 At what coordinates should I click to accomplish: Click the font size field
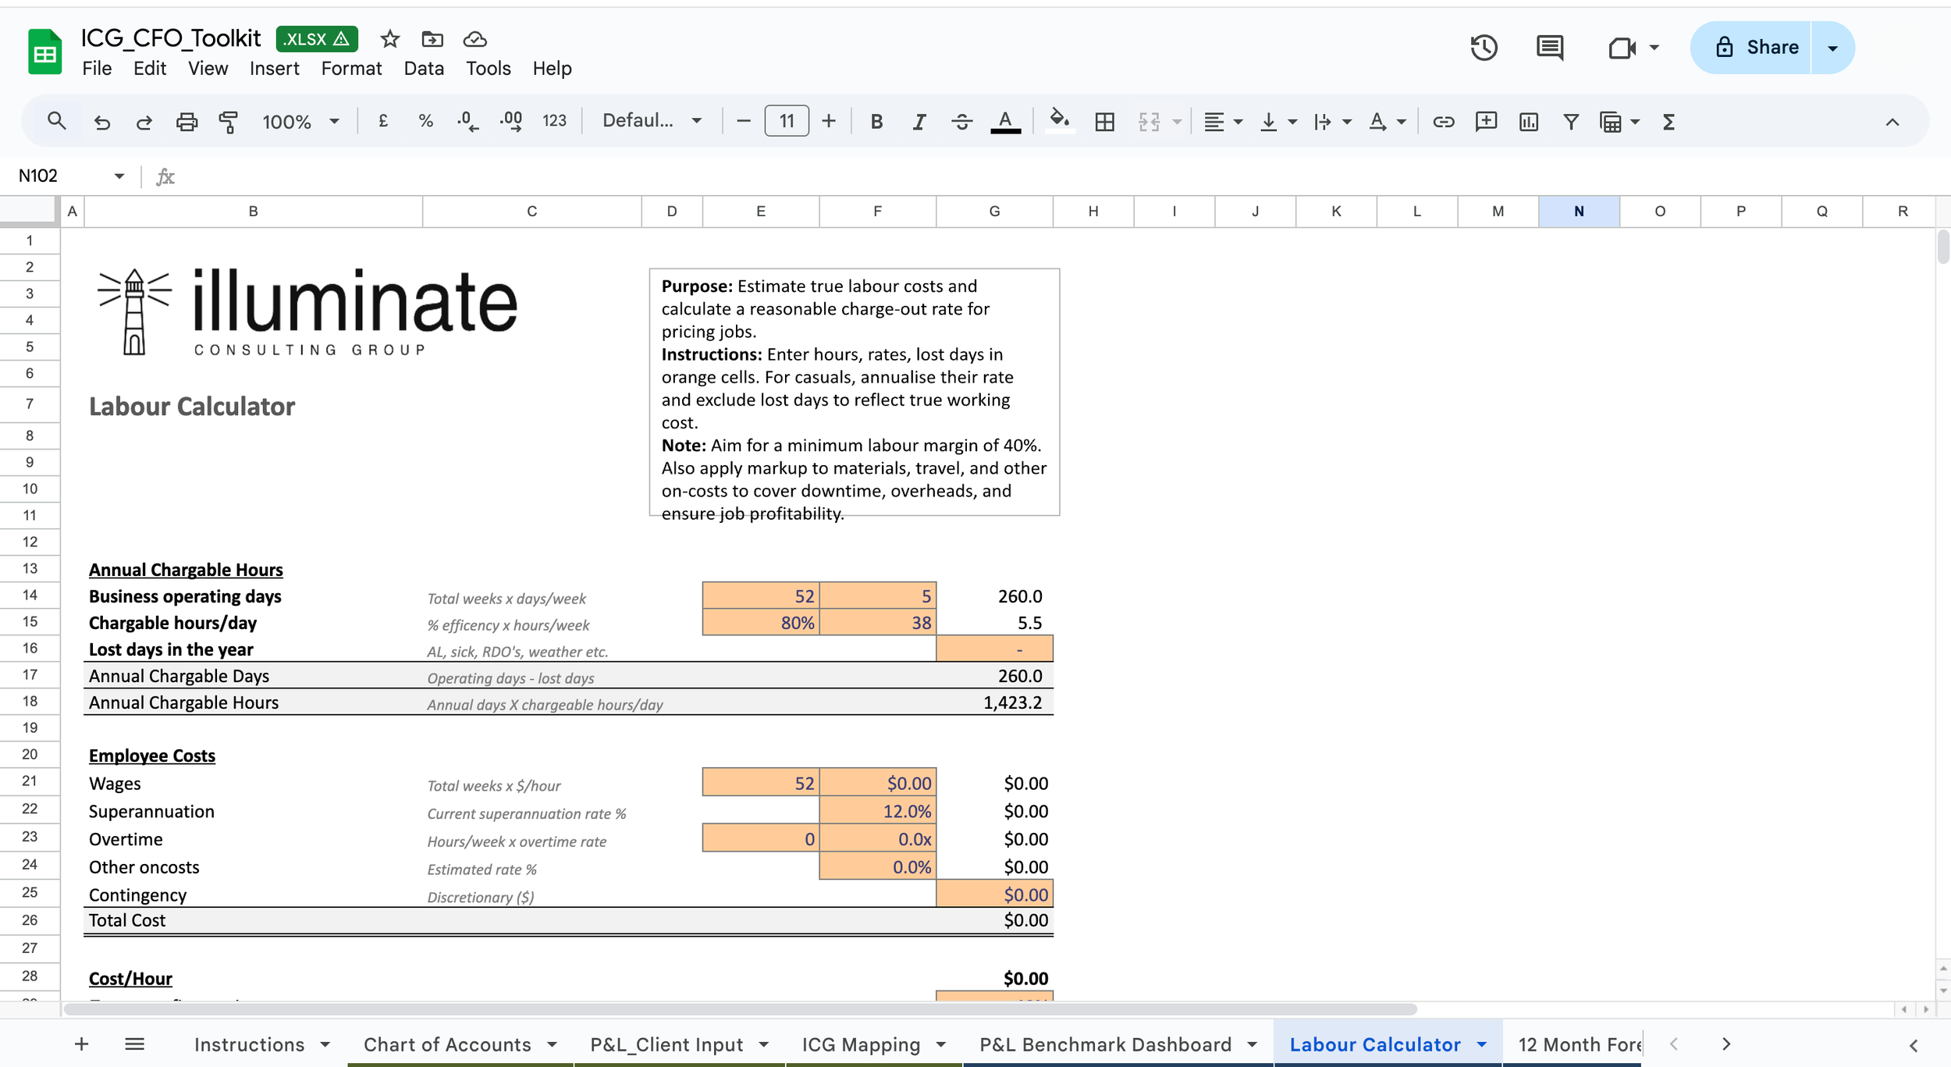click(x=787, y=121)
